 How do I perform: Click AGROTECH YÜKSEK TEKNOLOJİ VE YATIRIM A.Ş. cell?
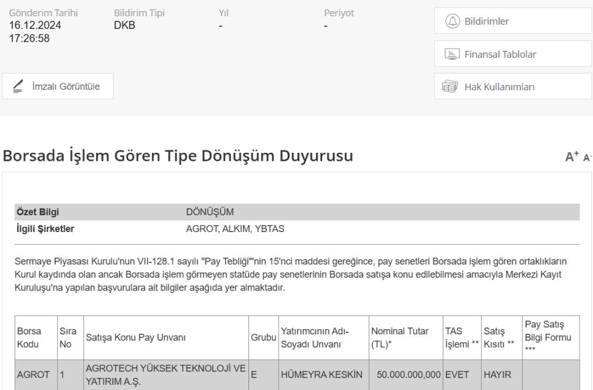166,374
